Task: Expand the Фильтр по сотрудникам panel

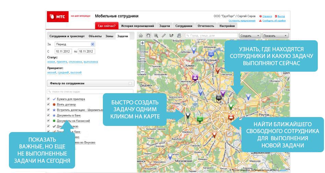Action: (x=91, y=83)
